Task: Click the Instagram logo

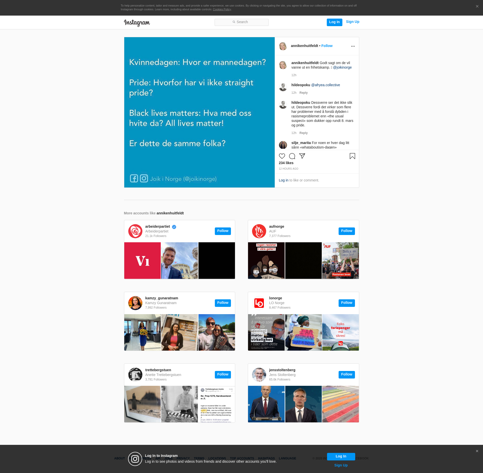Action: point(137,23)
